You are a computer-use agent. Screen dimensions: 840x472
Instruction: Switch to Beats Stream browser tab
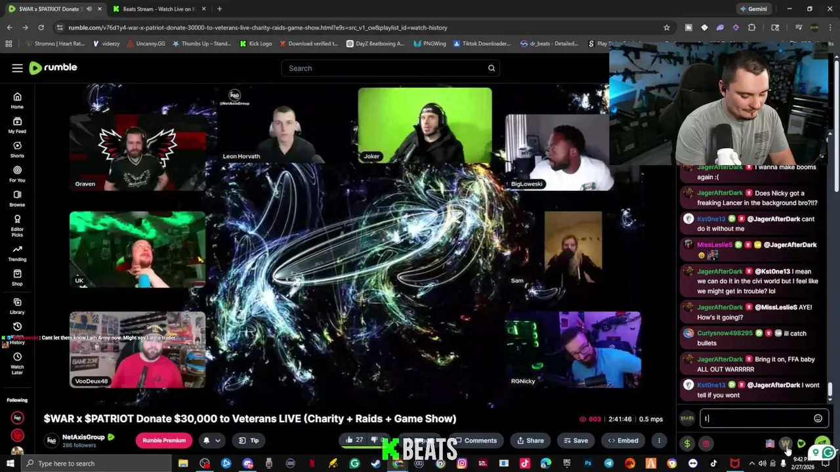[159, 9]
